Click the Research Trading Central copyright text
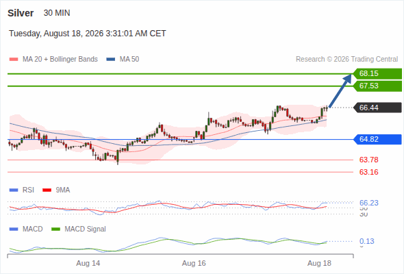 pyautogui.click(x=346, y=60)
